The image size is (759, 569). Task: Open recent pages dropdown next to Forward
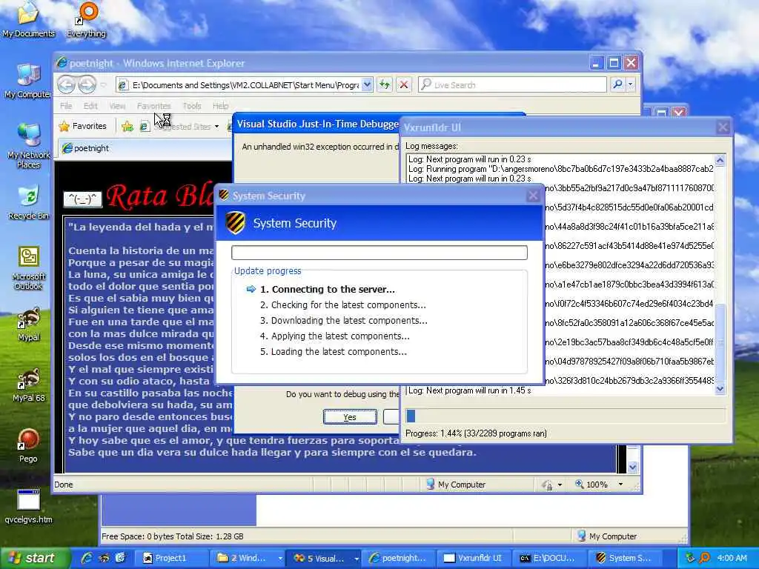tap(103, 85)
